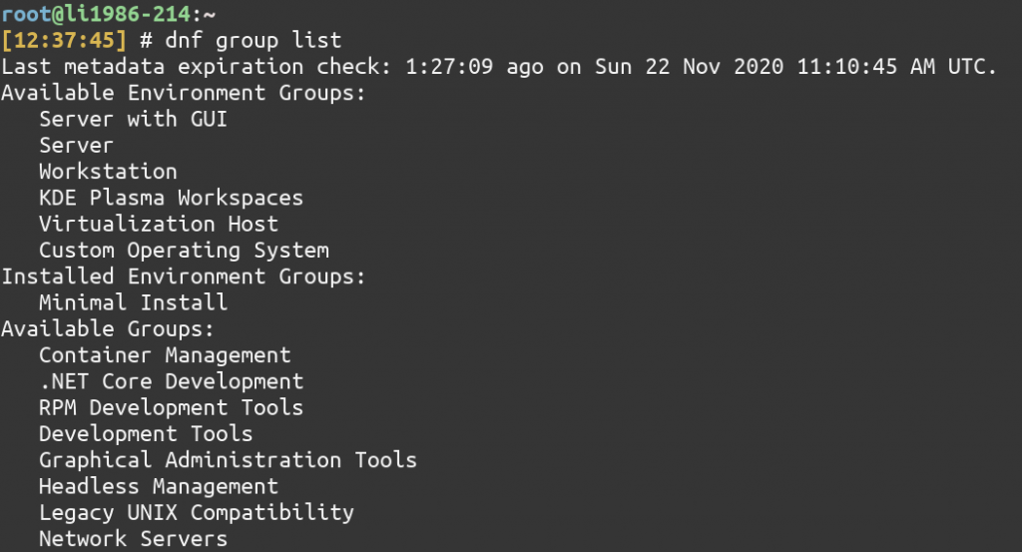Click Custom Operating System line

click(184, 251)
